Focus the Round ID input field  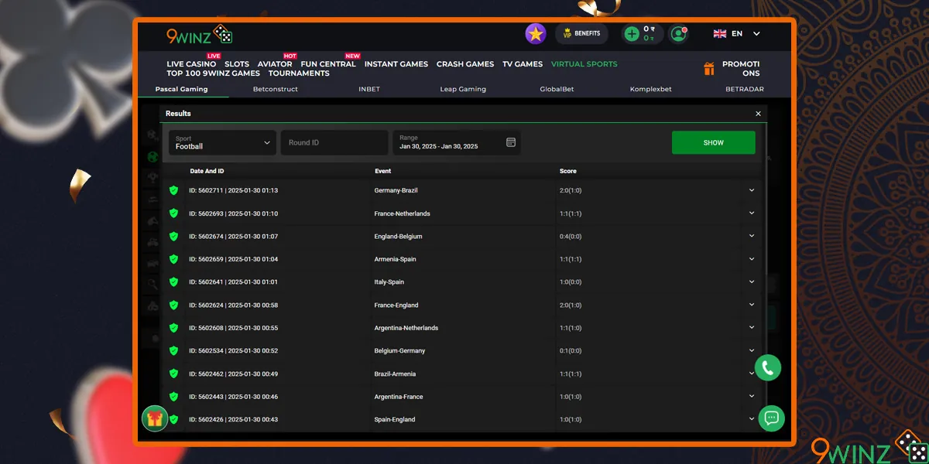tap(334, 142)
